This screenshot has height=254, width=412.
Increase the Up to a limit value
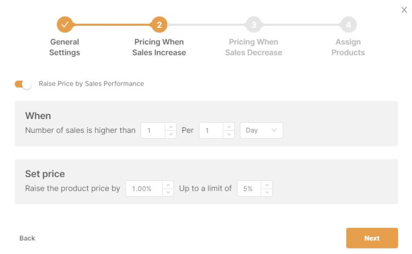tap(267, 185)
